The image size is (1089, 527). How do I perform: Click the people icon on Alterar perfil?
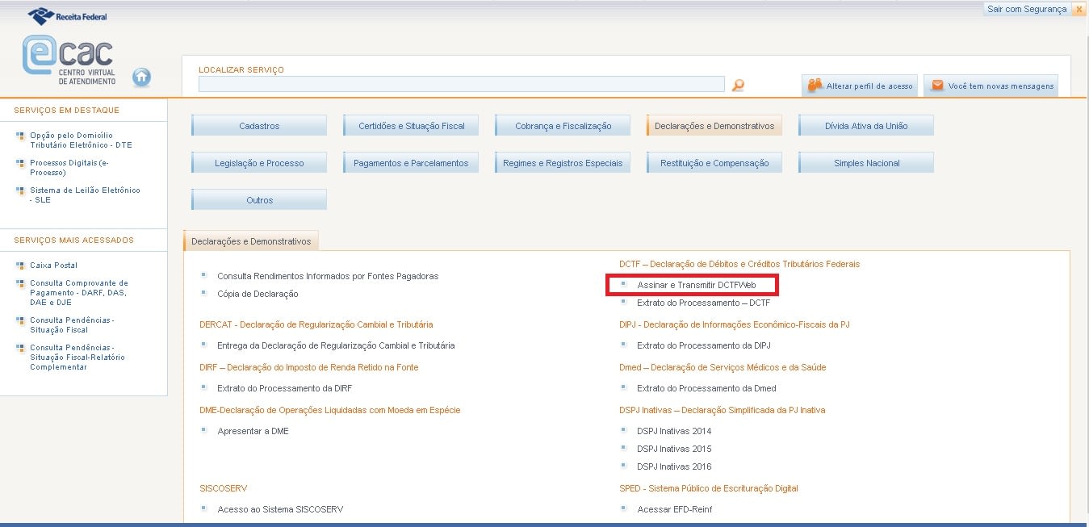tap(815, 85)
